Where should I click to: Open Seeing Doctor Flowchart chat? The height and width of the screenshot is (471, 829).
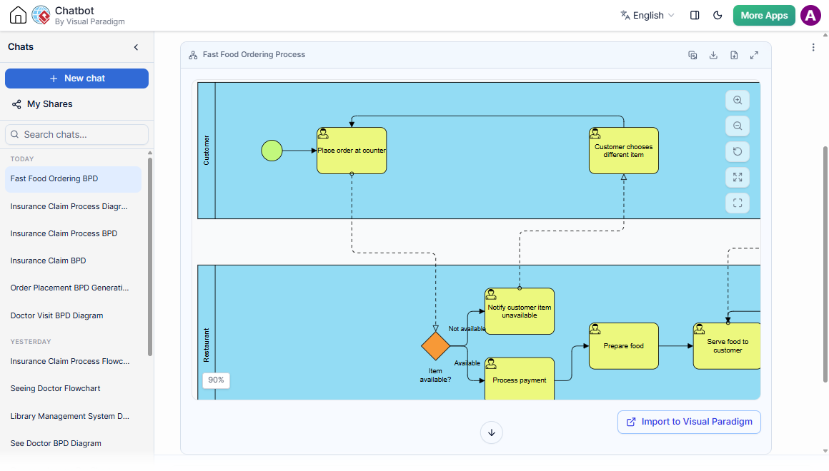point(73,389)
